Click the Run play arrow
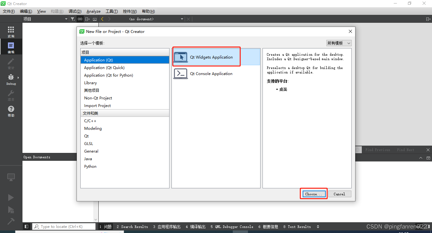Viewport: 432px width, 233px height. point(11,198)
